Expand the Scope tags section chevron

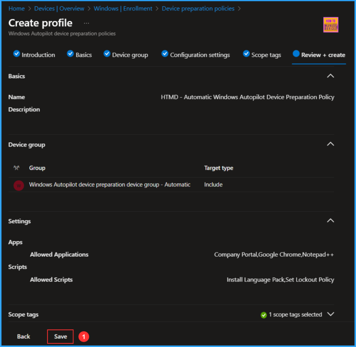[331, 314]
